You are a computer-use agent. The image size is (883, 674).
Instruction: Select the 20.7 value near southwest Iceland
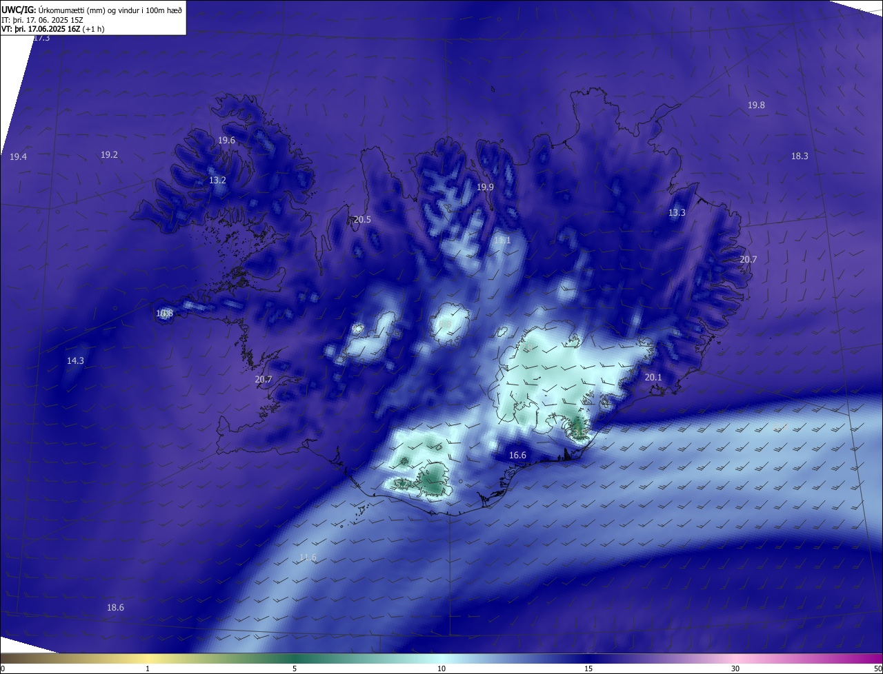click(x=263, y=380)
